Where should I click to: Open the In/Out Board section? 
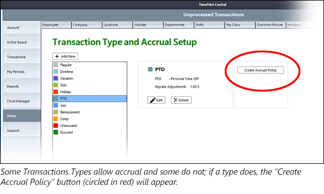pyautogui.click(x=22, y=42)
